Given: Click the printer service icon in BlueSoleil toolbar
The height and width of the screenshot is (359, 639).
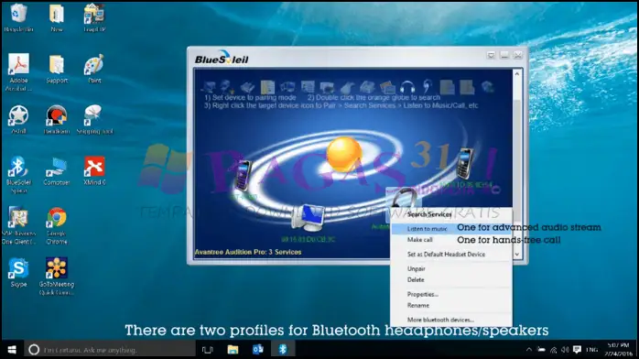Looking at the screenshot, I should coord(327,87).
